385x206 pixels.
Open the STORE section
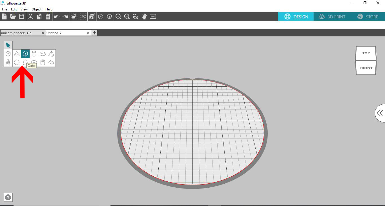coord(368,17)
